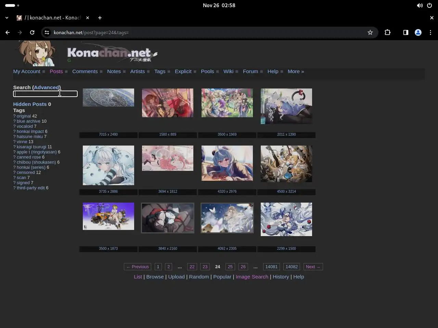Open Hidden Posts link
This screenshot has height=328, width=438.
pos(30,104)
